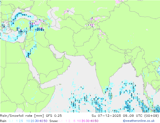Select the Rain legend value 20
This screenshot has width=160, height=123.
point(33,121)
